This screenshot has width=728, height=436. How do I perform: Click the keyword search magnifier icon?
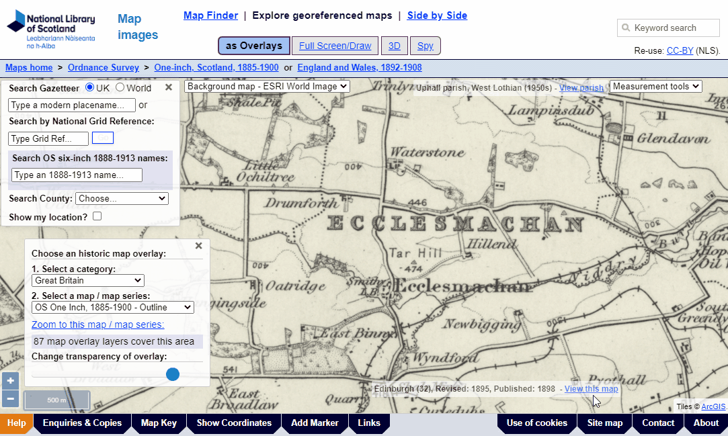(x=626, y=28)
